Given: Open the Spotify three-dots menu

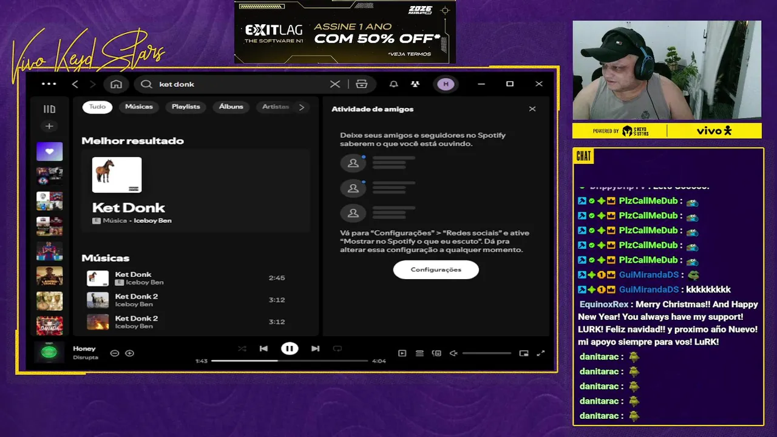Looking at the screenshot, I should 49,84.
